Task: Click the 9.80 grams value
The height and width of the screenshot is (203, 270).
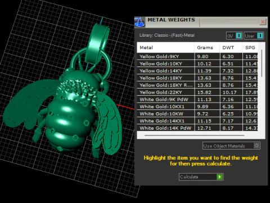Action: (202, 56)
